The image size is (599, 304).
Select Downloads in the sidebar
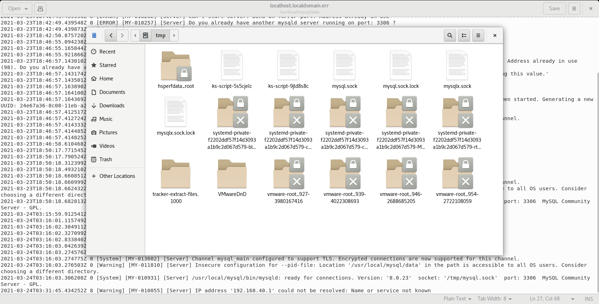click(112, 106)
